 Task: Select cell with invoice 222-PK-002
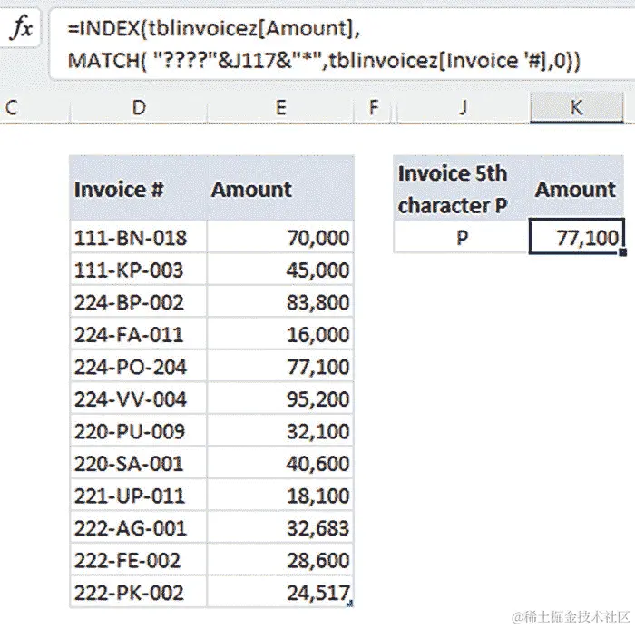click(138, 592)
